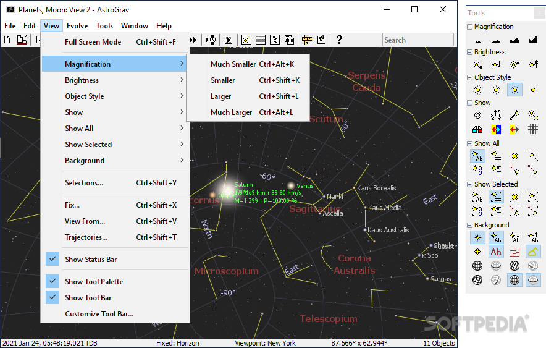The height and width of the screenshot is (348, 546).
Task: Click the Viewpoint: New York status entry
Action: (265, 343)
